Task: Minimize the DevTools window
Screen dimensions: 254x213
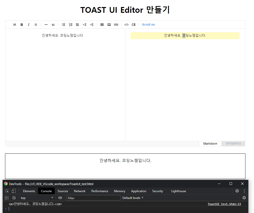Action: pos(219,184)
